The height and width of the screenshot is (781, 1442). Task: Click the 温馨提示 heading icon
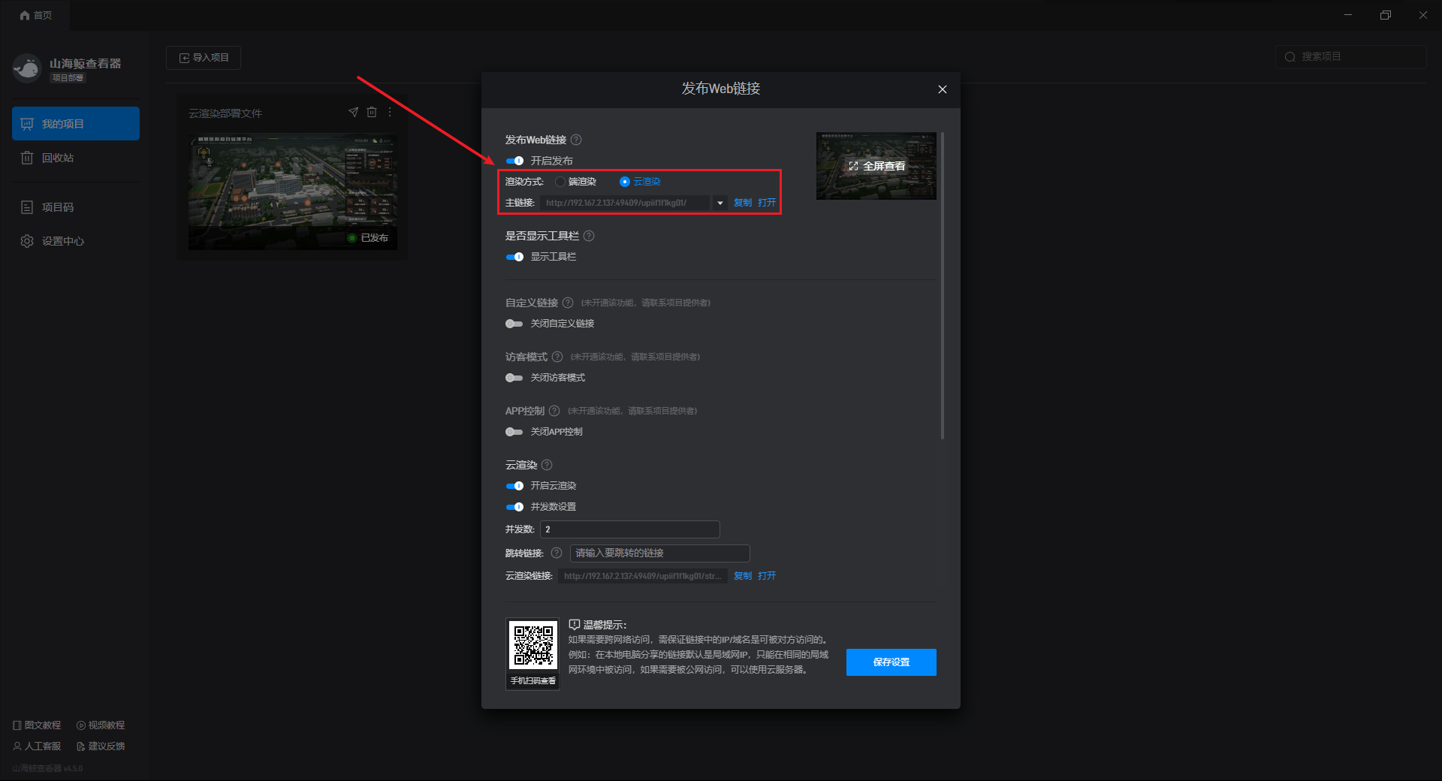coord(575,625)
